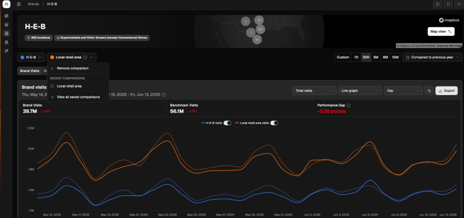Click the bookmark icon in the top bar
This screenshot has width=464, height=218.
[448, 4]
